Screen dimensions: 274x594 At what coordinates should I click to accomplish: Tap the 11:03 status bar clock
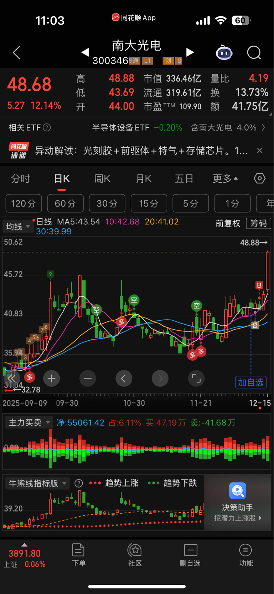click(x=50, y=20)
